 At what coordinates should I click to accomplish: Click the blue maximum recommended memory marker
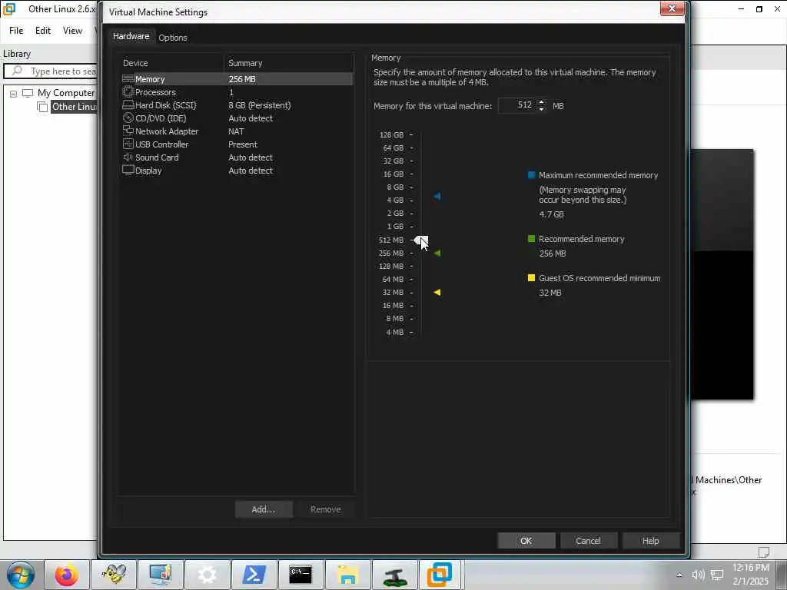(437, 196)
